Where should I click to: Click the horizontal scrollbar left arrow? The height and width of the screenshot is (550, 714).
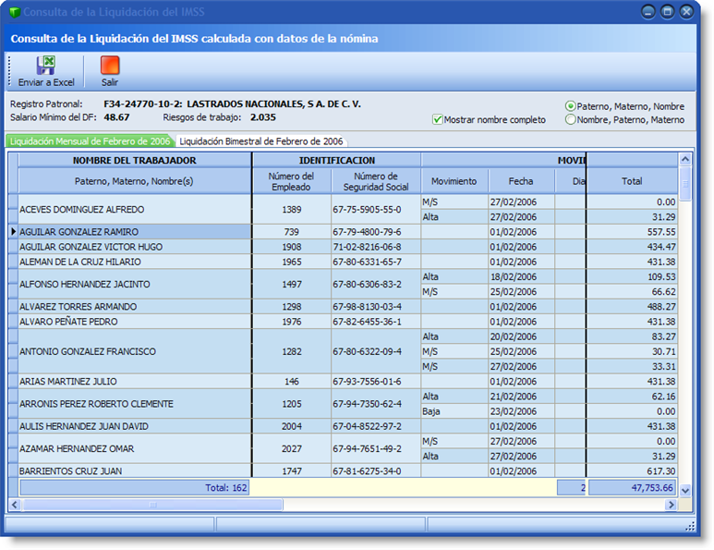tap(15, 505)
